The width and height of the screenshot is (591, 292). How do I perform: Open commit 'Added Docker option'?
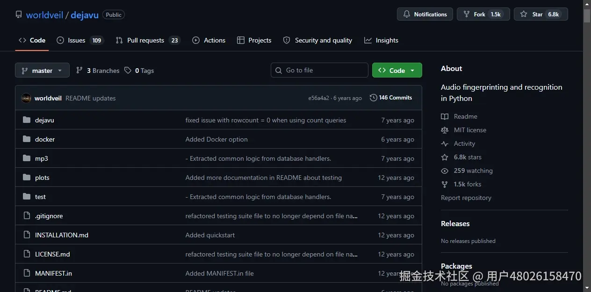click(216, 139)
